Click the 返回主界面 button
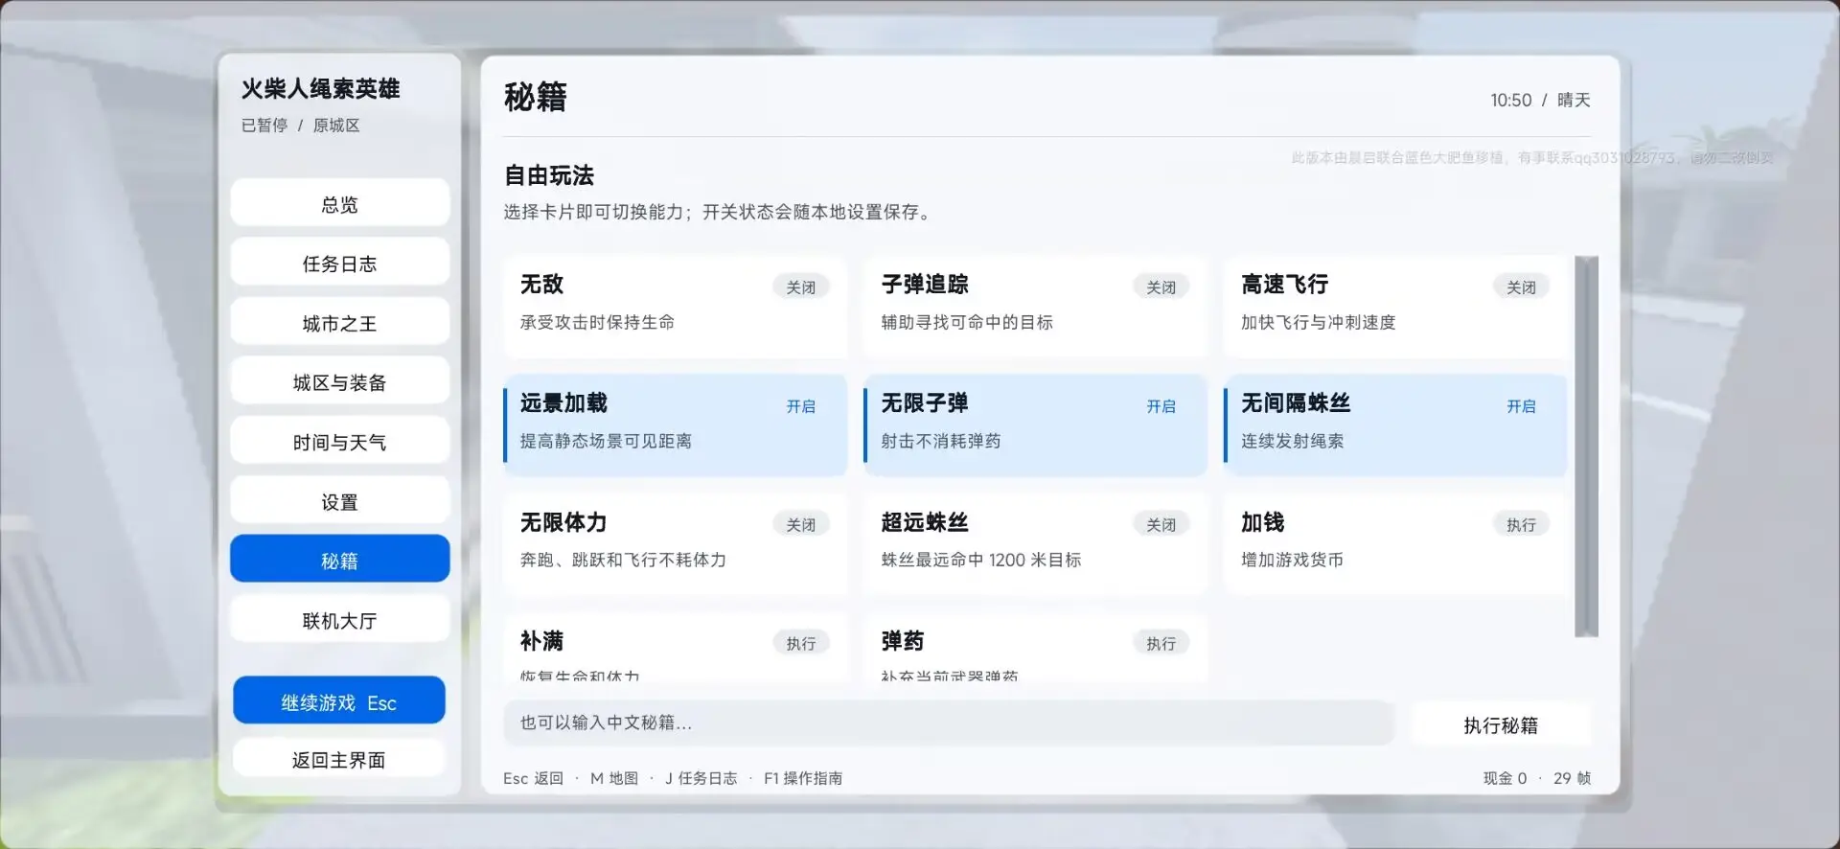Screen dimensions: 1840x849 (339, 759)
